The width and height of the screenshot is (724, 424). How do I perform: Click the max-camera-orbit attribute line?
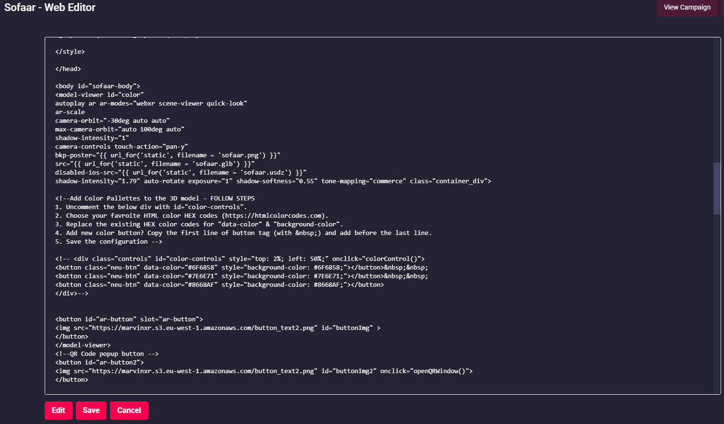120,130
